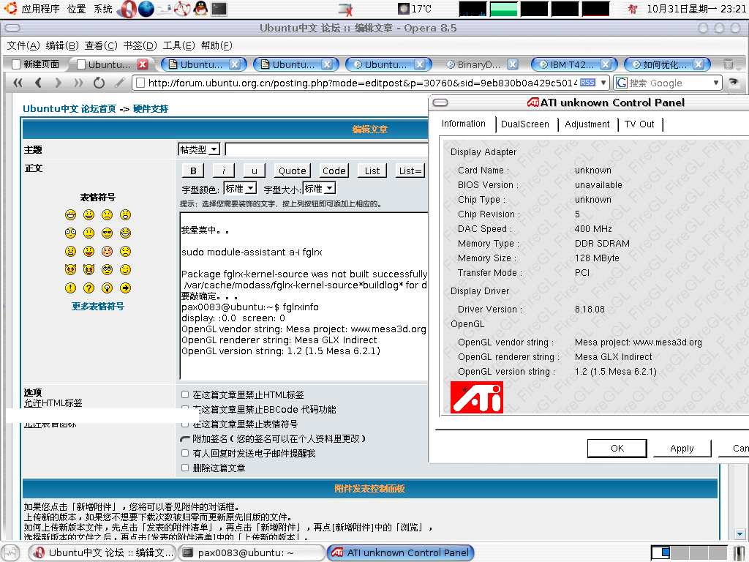Go forward one page in Opera
This screenshot has width=749, height=562.
pos(59,83)
